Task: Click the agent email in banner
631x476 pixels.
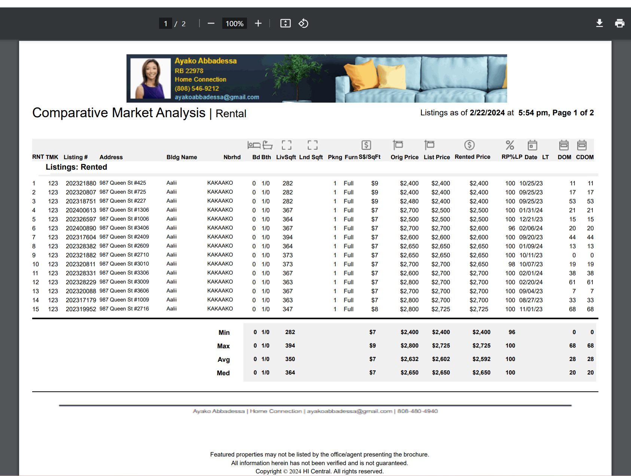Action: click(x=217, y=97)
